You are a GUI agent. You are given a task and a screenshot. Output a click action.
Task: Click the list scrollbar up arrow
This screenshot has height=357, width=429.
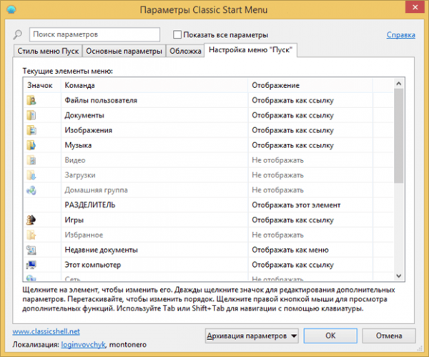[x=399, y=84]
